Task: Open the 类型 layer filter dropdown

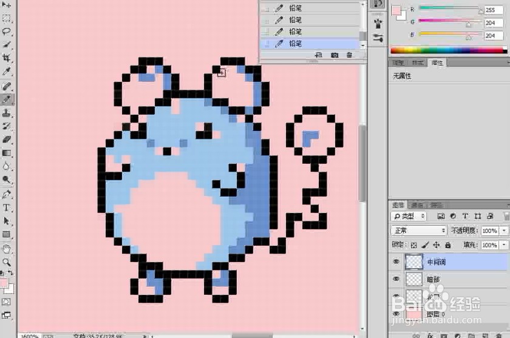Action: tap(409, 216)
